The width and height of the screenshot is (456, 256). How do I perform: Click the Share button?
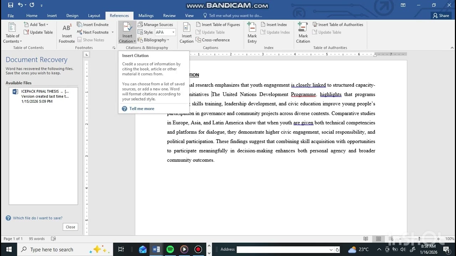(441, 16)
